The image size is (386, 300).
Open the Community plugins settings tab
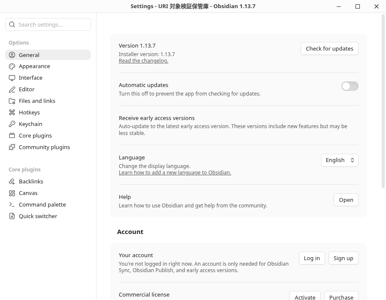(48, 147)
